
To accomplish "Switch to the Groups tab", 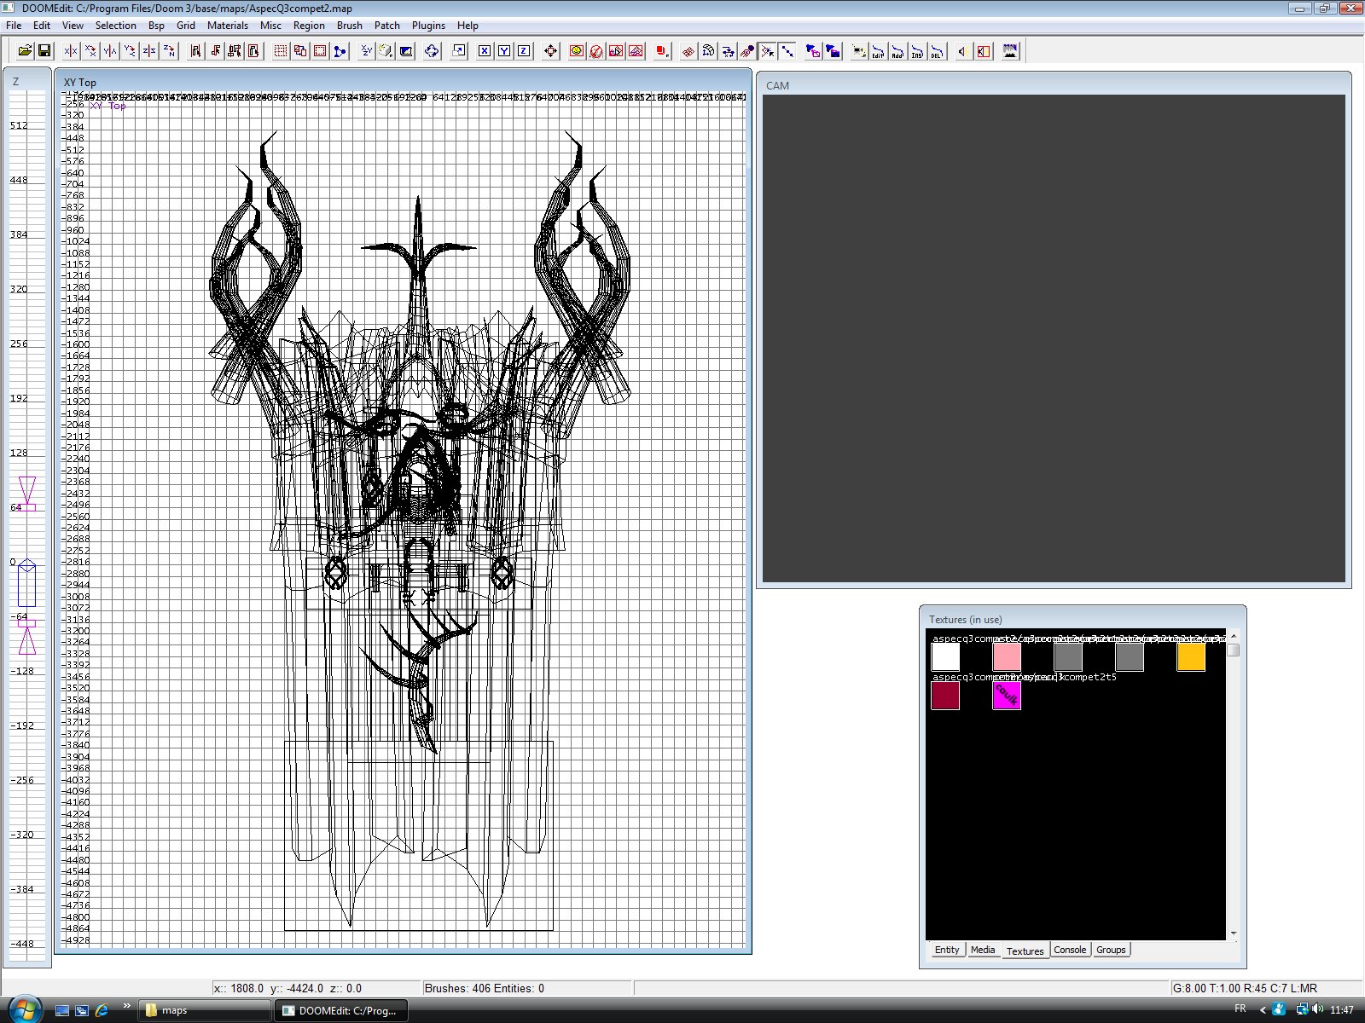I will [x=1111, y=950].
